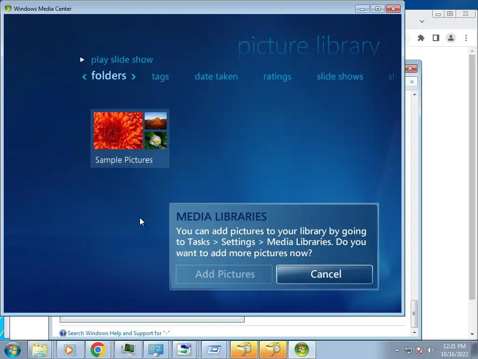
Task: Click Search Windows Help and Support link
Action: click(x=118, y=333)
